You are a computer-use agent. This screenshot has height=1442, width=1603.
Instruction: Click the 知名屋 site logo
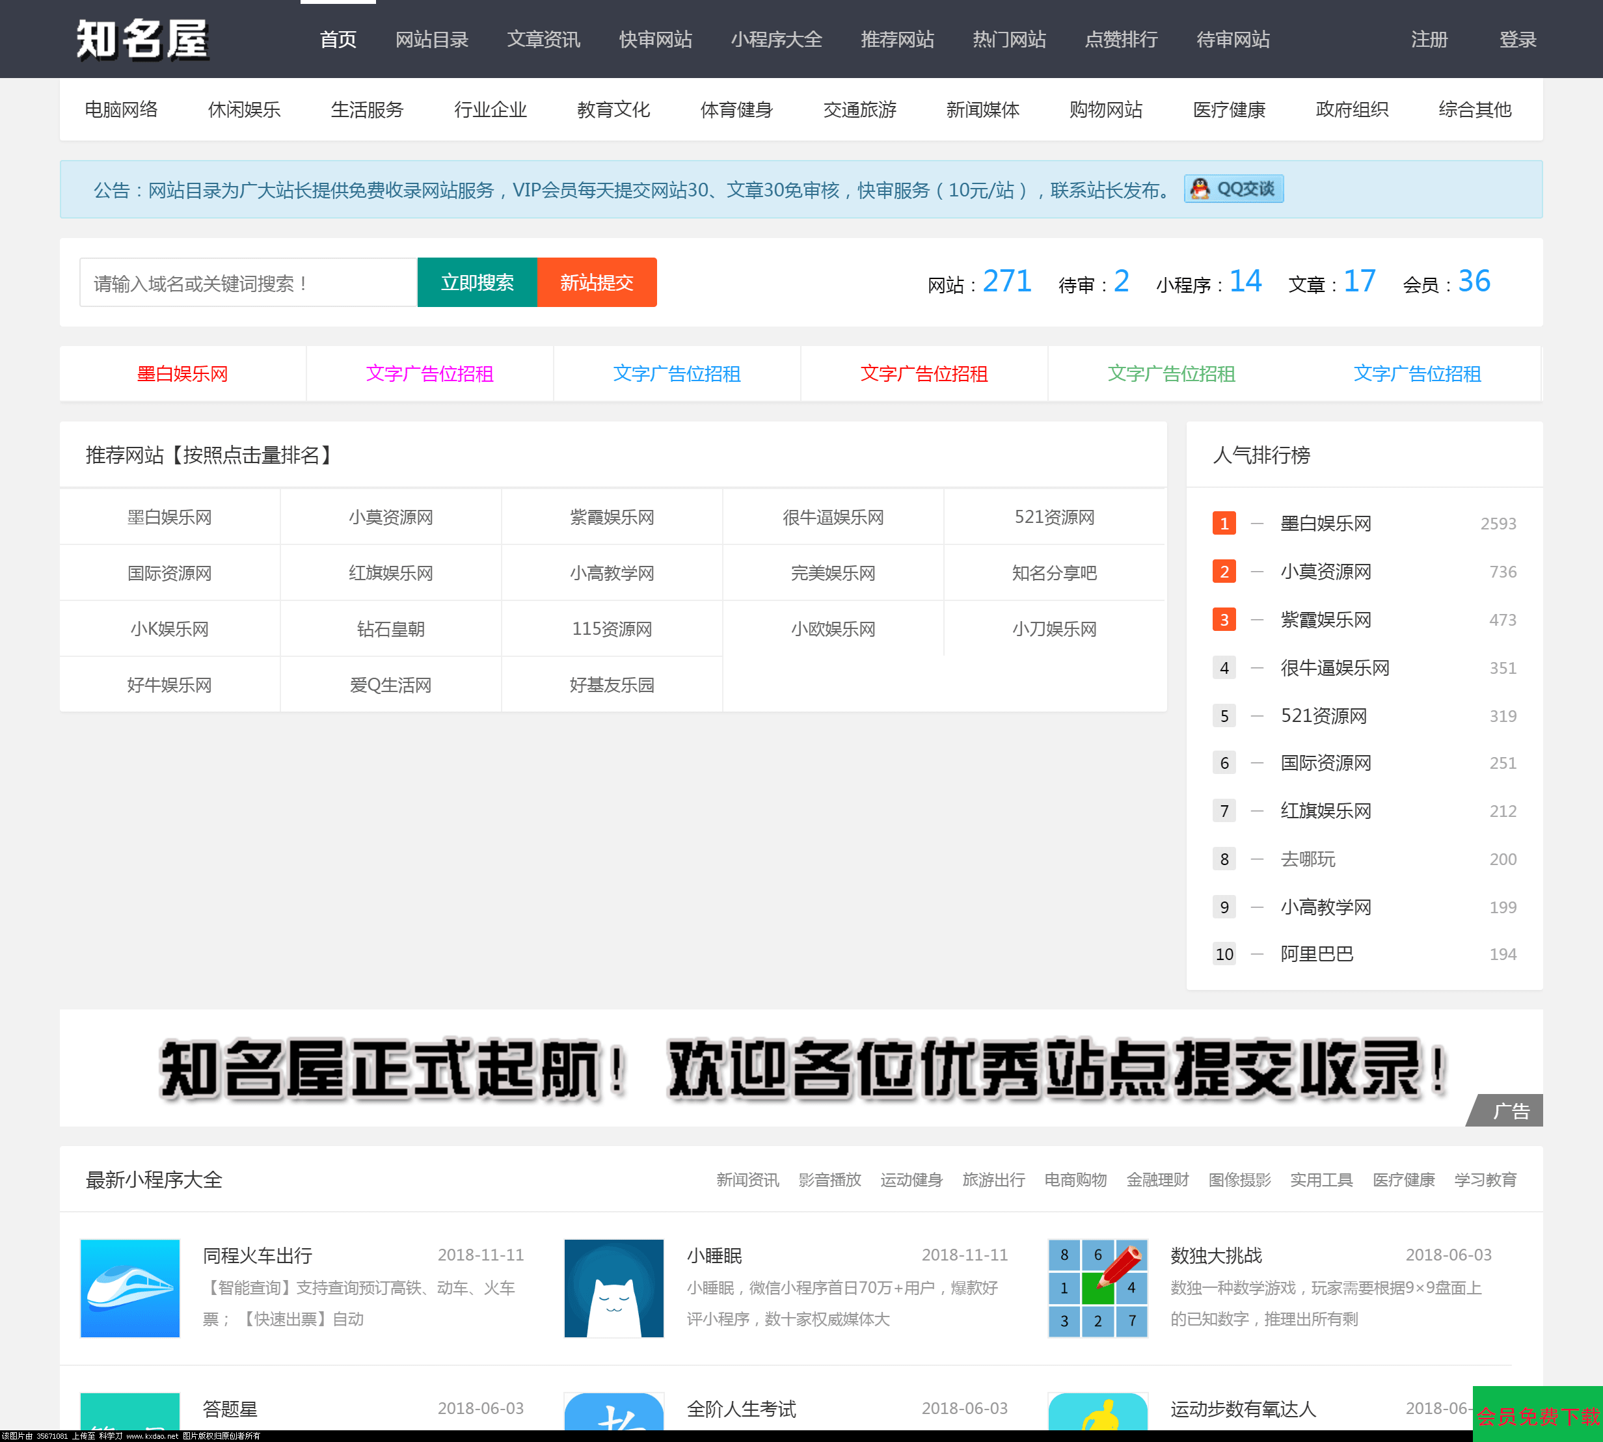pyautogui.click(x=142, y=39)
